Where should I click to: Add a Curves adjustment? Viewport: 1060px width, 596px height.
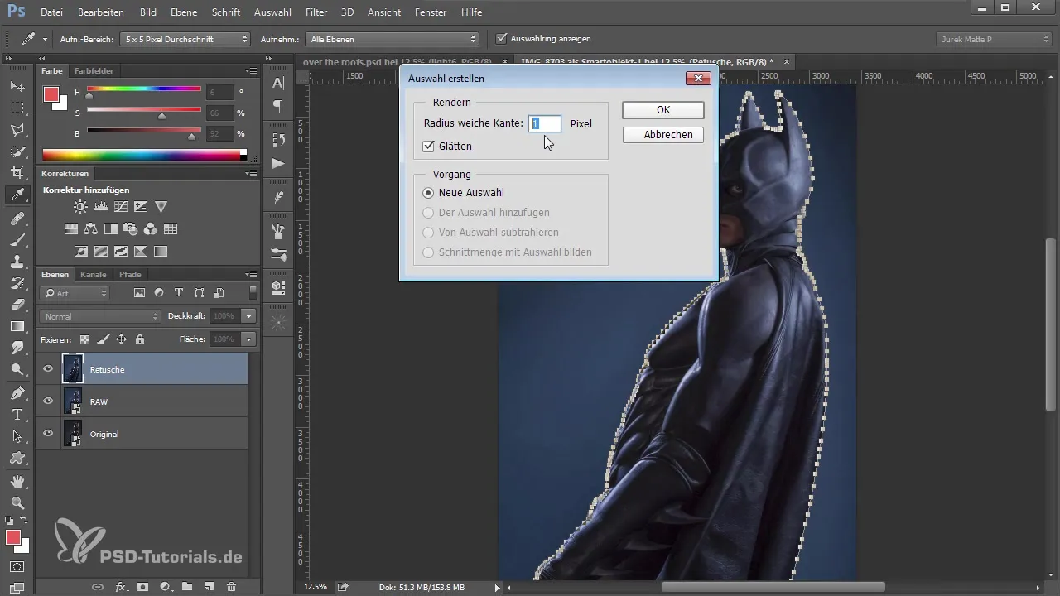click(121, 207)
